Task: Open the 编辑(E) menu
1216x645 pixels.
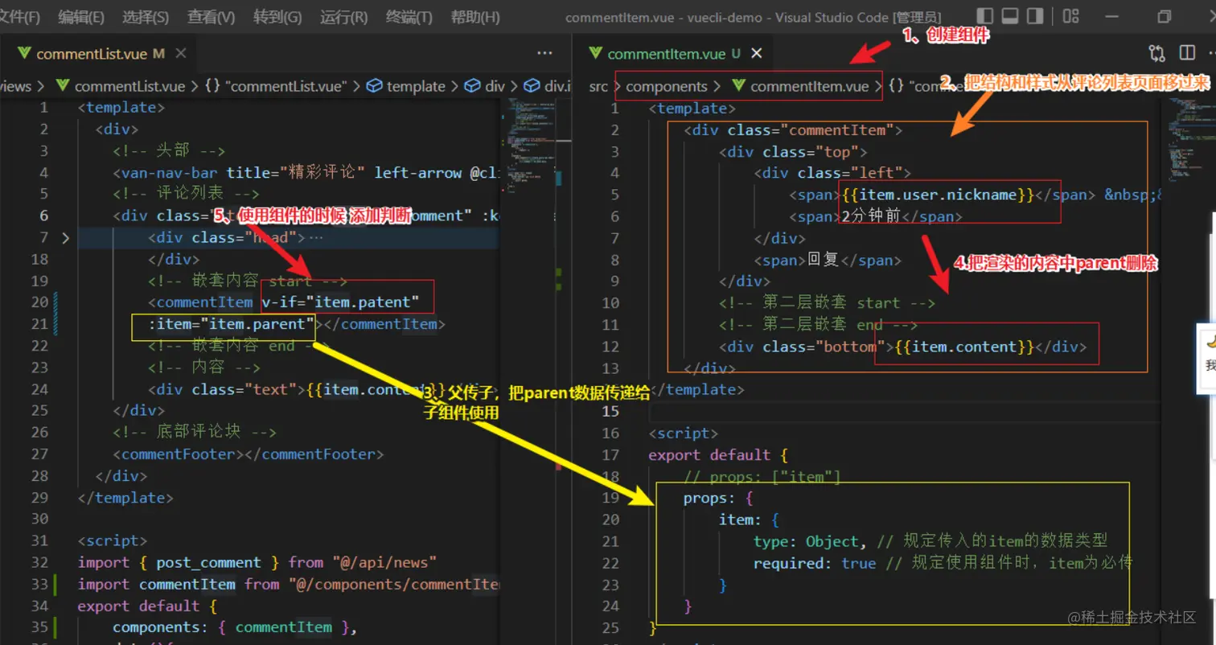Action: 81,17
